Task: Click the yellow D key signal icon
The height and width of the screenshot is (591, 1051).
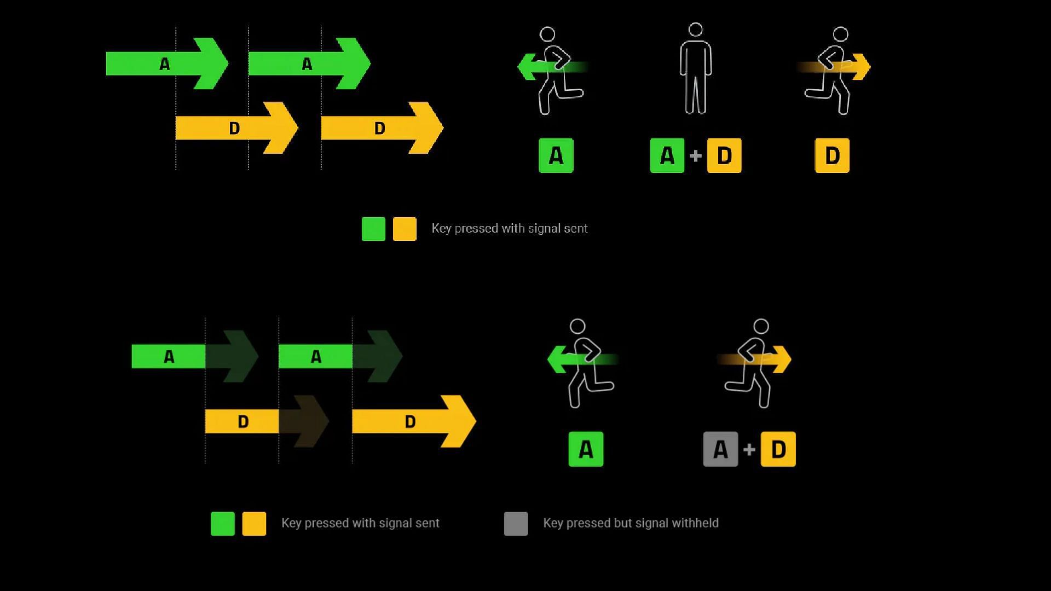Action: [x=831, y=155]
